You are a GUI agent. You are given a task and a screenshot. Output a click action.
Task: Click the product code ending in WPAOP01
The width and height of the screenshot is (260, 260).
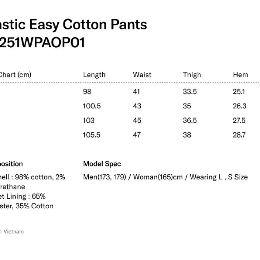43,43
